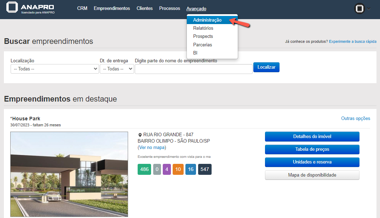380x218 pixels.
Task: Click the green 486 units badge
Action: click(144, 170)
